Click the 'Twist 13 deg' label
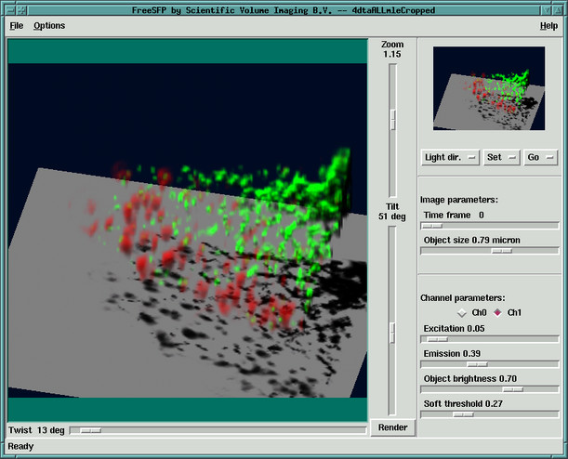 [x=36, y=430]
